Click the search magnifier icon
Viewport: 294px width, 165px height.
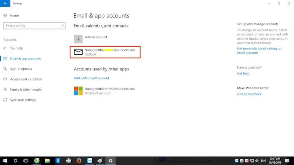coord(62,26)
